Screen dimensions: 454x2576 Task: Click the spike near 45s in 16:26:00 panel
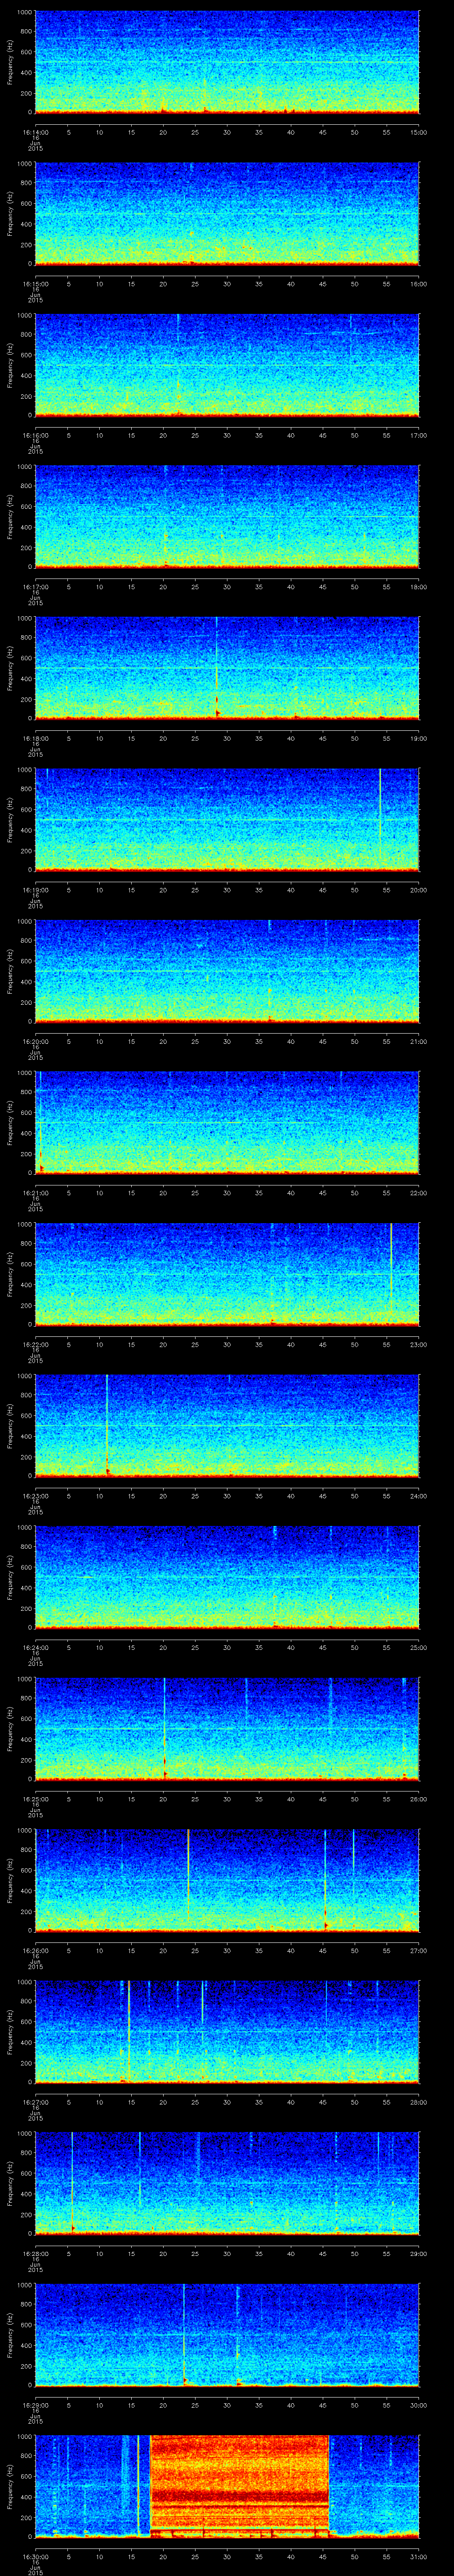coord(325,1880)
